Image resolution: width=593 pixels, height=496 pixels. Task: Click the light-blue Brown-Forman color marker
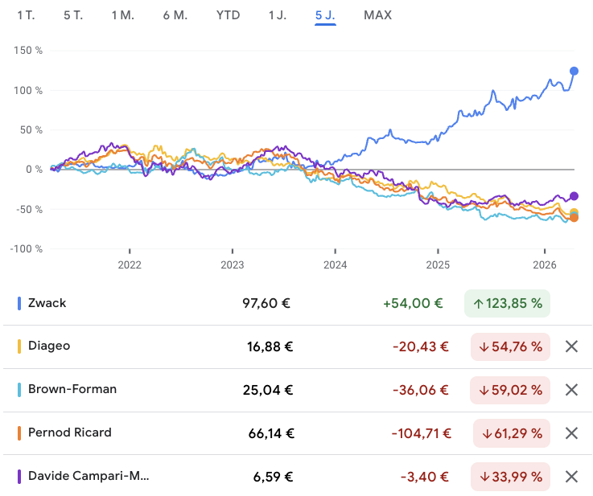(x=19, y=390)
